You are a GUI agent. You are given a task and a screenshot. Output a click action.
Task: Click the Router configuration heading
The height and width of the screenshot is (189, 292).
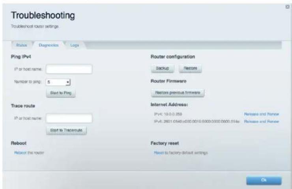pyautogui.click(x=173, y=57)
